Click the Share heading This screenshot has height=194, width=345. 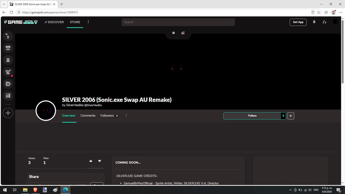34,177
